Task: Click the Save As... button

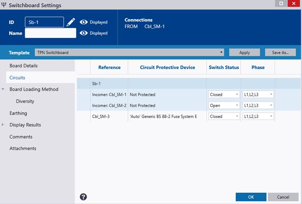Action: click(x=280, y=52)
